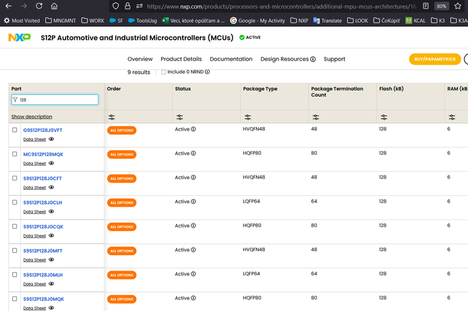Open site permissions icon in address bar
This screenshot has width=468, height=311.
[x=140, y=6]
